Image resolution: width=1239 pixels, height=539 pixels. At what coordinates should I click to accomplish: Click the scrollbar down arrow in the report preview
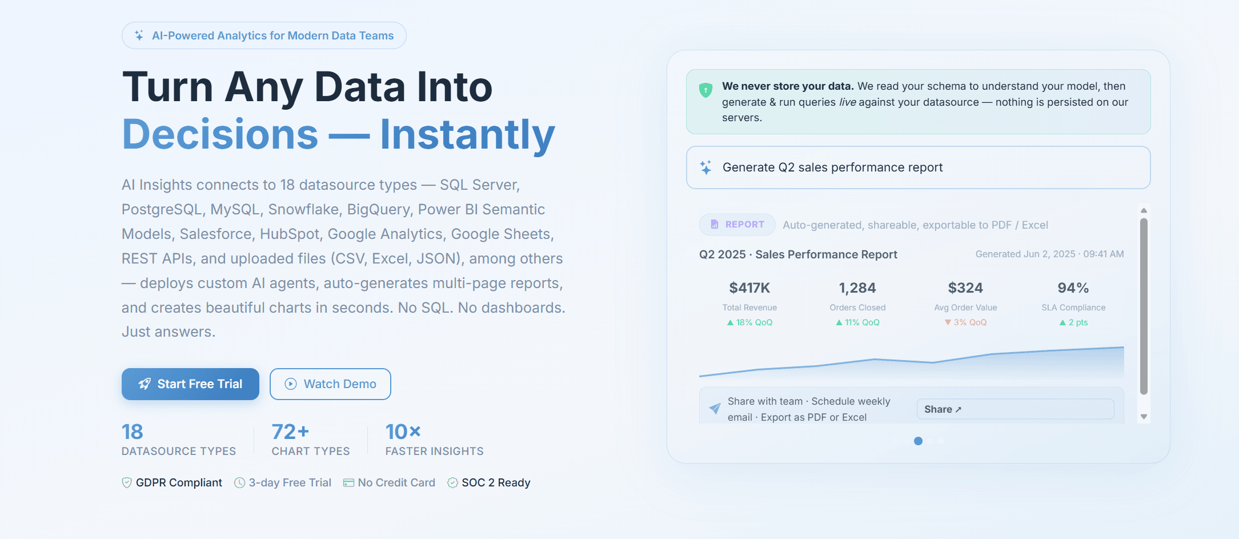point(1144,417)
